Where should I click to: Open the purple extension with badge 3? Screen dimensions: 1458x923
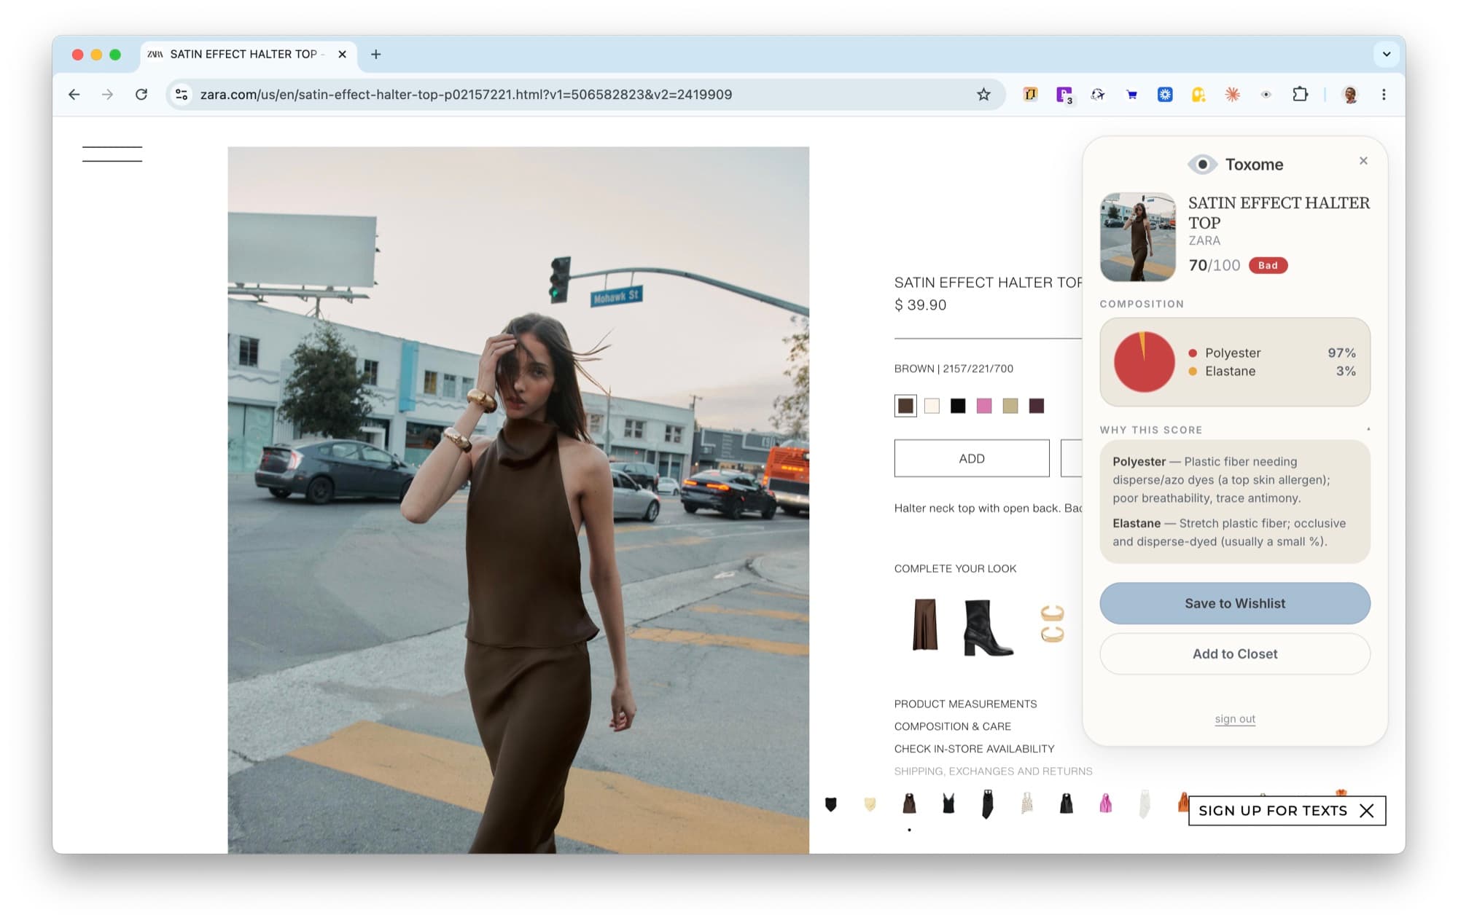(1064, 95)
